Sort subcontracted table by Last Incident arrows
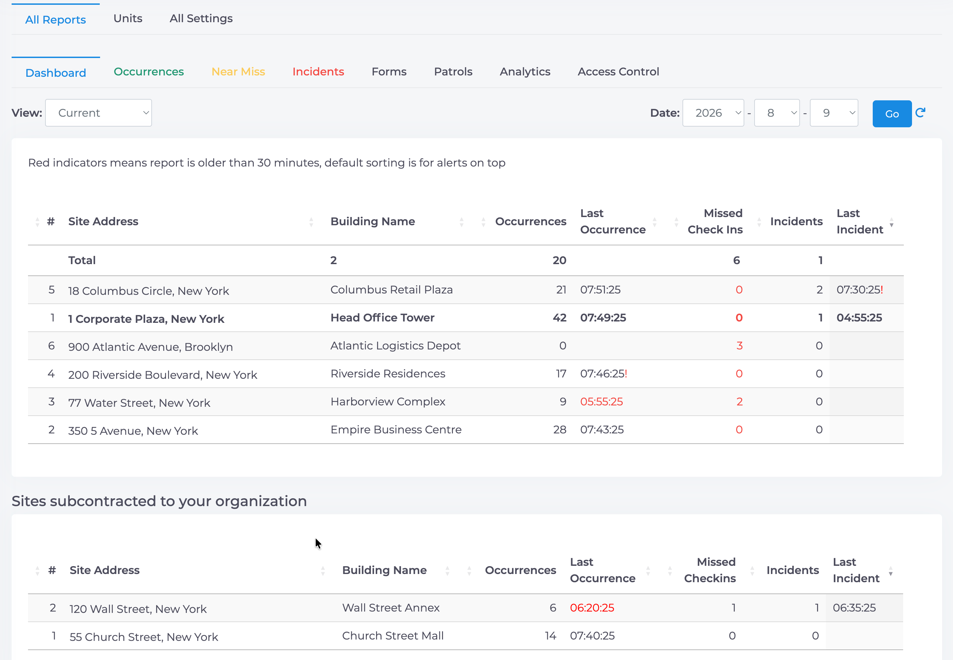 click(x=890, y=571)
